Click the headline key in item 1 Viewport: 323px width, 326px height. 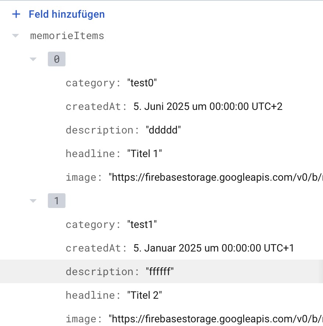coord(93,295)
